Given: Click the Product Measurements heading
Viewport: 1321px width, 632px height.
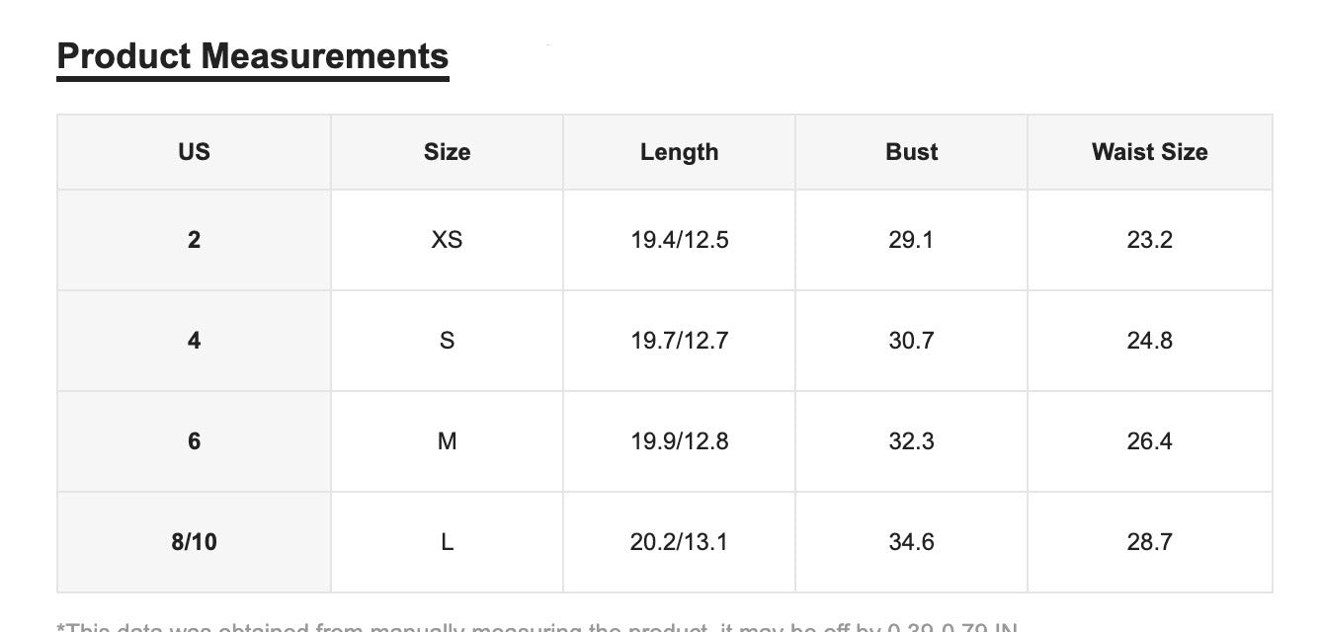Looking at the screenshot, I should pyautogui.click(x=253, y=56).
